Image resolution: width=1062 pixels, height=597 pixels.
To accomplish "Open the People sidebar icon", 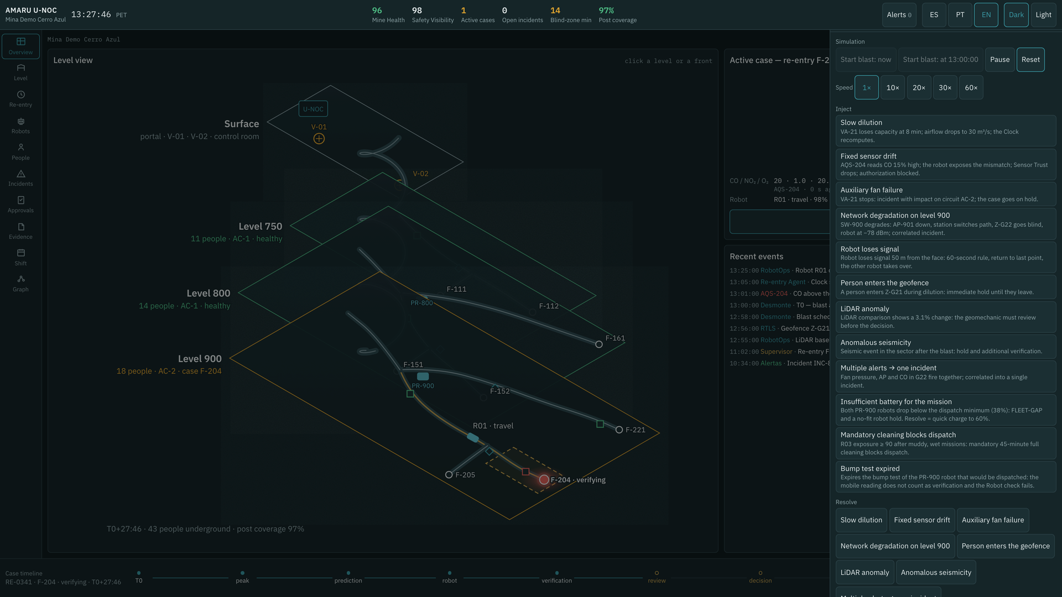I will point(20,152).
